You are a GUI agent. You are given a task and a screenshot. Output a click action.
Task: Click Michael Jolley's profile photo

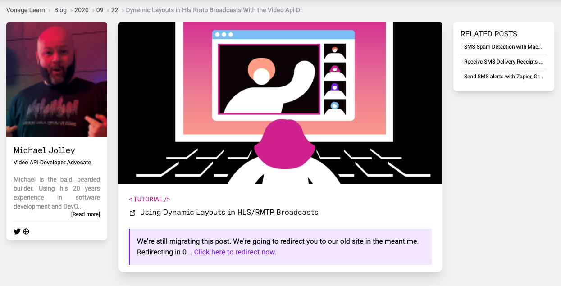click(57, 79)
